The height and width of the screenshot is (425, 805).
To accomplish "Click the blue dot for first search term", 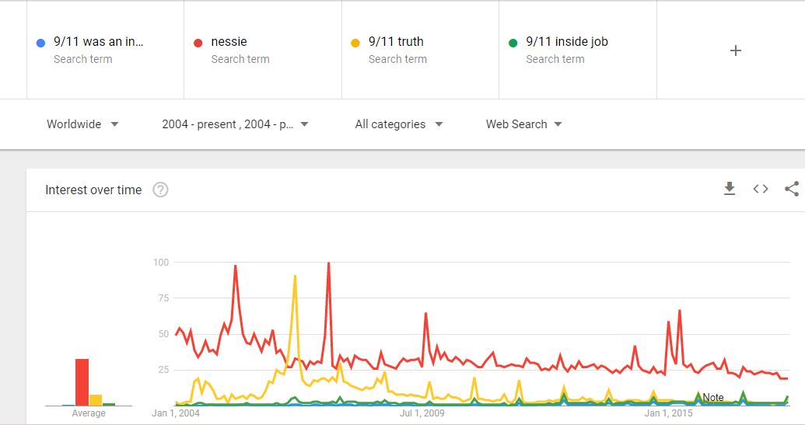I will pyautogui.click(x=40, y=43).
